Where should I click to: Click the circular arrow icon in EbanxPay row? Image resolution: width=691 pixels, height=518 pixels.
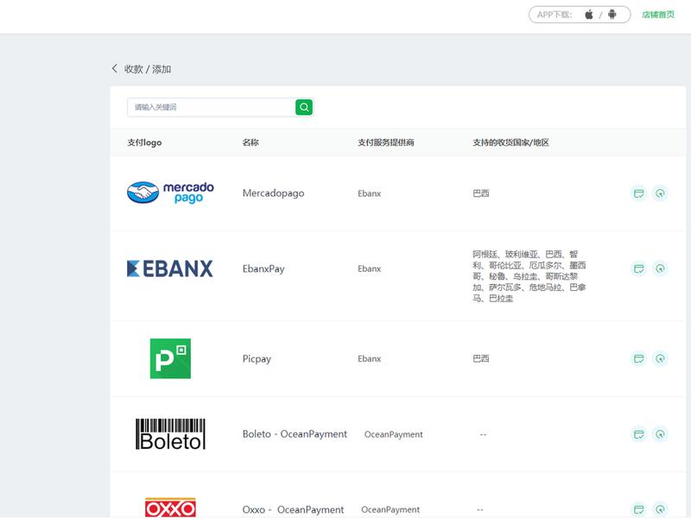[660, 268]
